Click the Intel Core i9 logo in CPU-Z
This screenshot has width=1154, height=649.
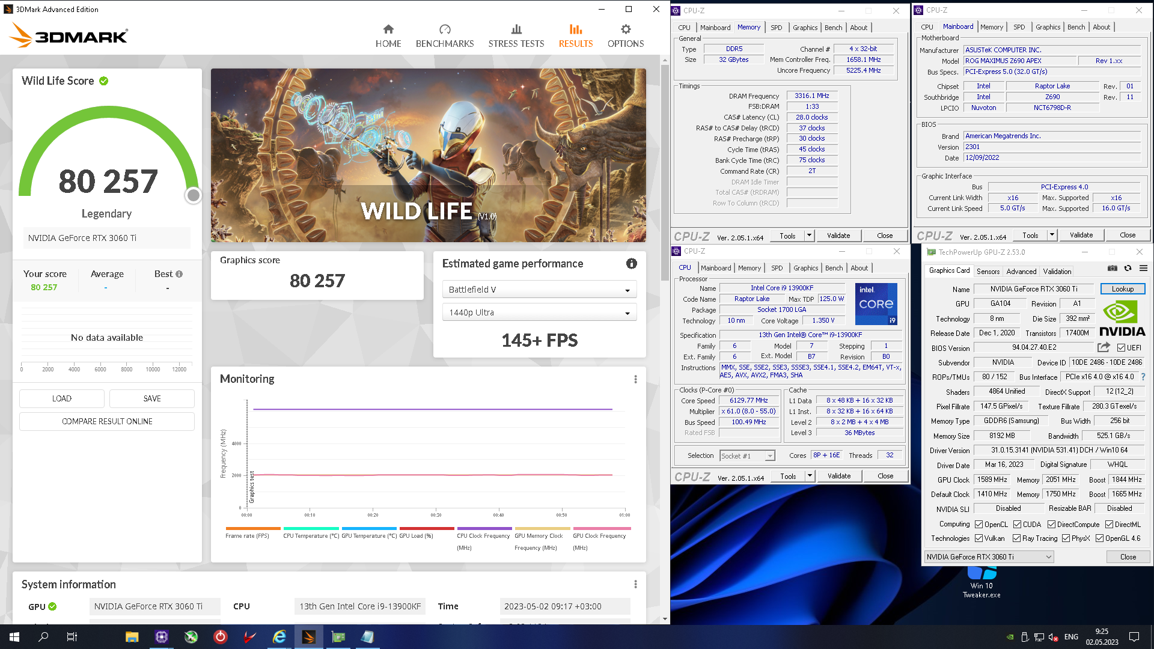(x=876, y=304)
